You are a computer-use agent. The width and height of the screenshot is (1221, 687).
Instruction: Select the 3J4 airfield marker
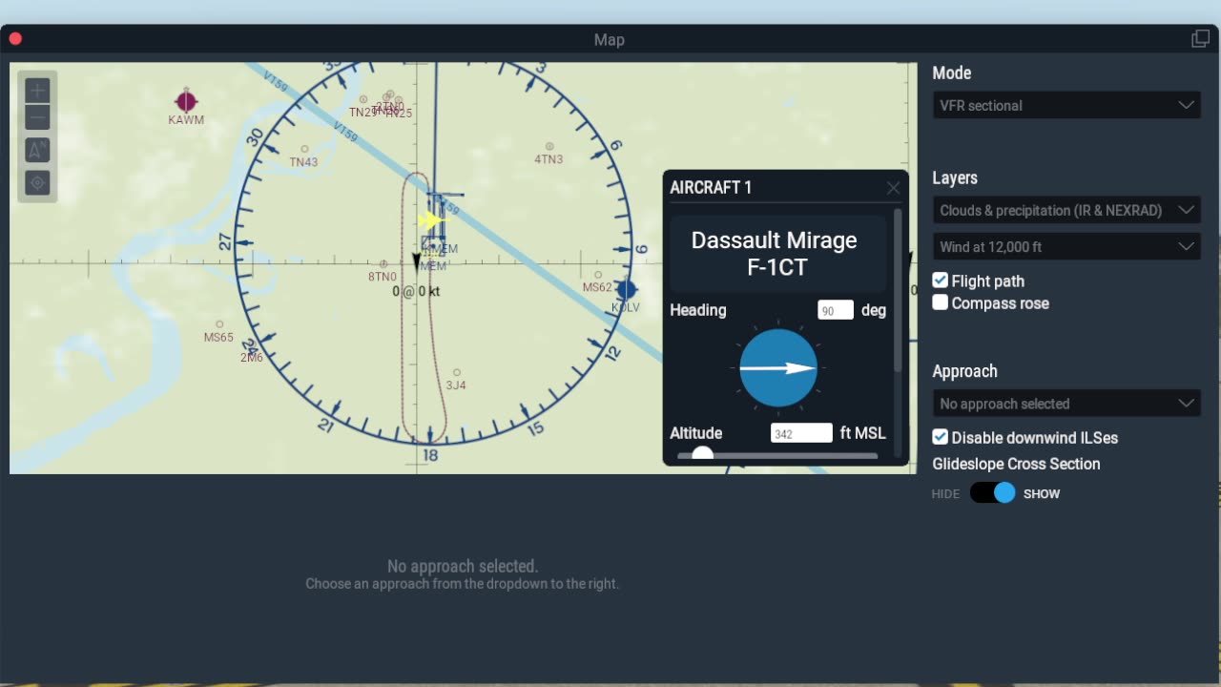[456, 373]
